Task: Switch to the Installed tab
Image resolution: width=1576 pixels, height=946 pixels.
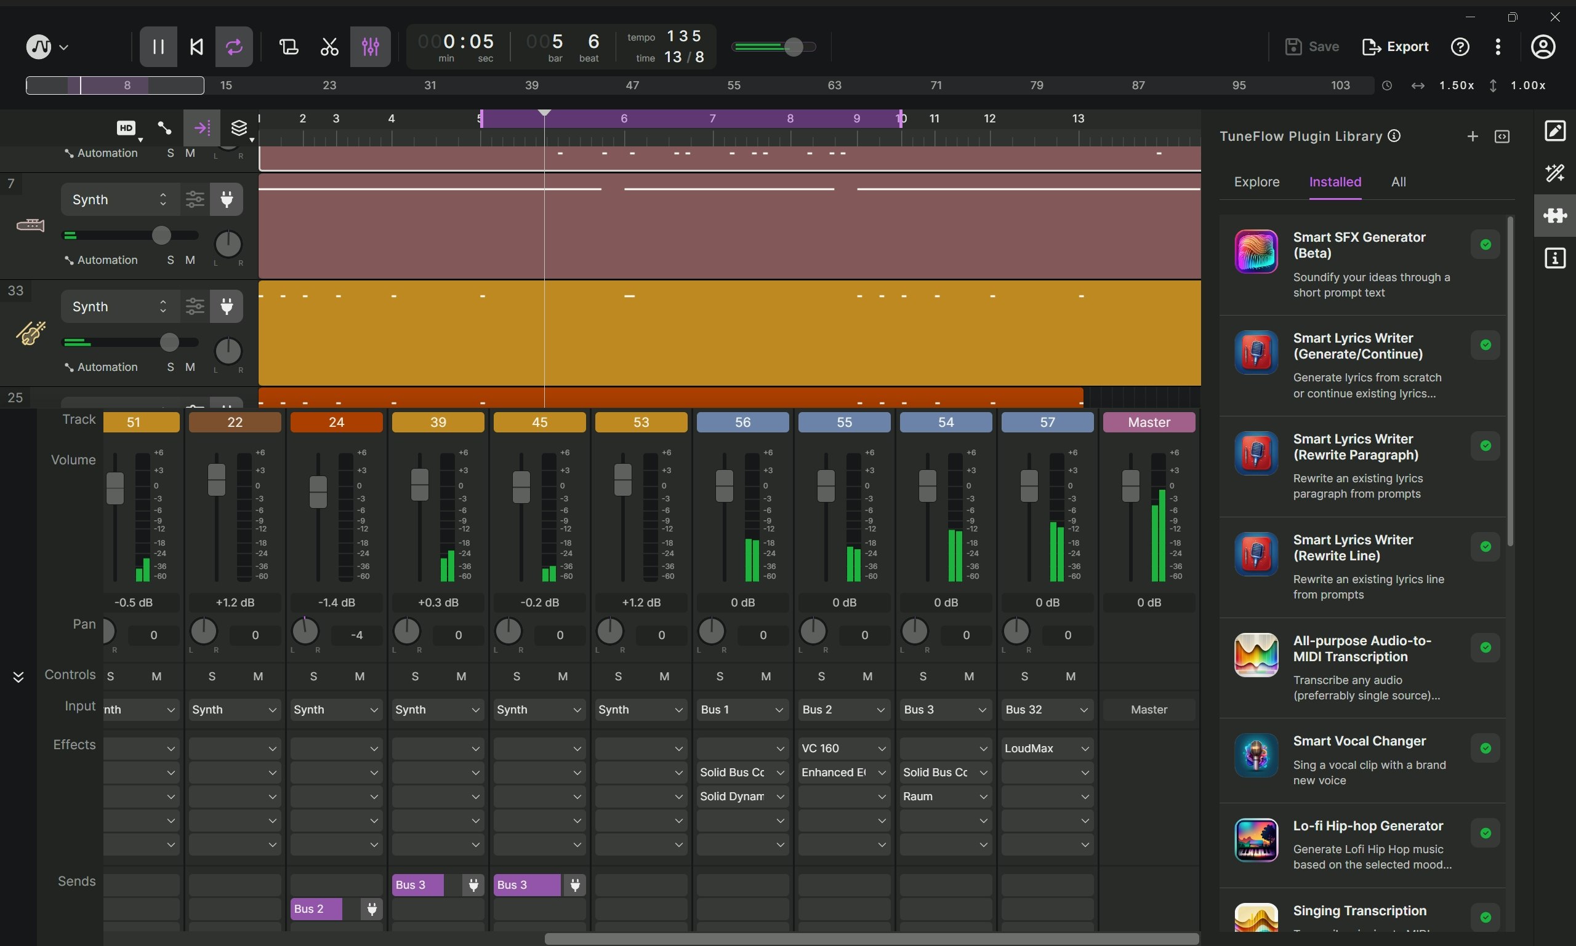Action: (x=1335, y=182)
